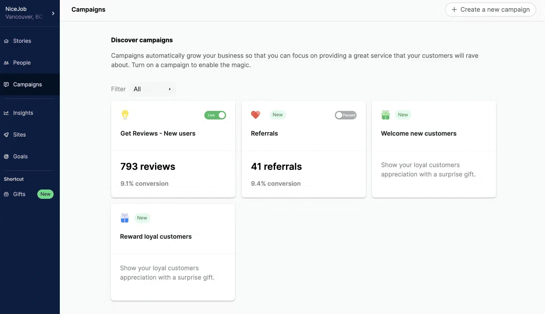The image size is (545, 314).
Task: Expand the Filter selector arrow
Action: click(x=170, y=89)
